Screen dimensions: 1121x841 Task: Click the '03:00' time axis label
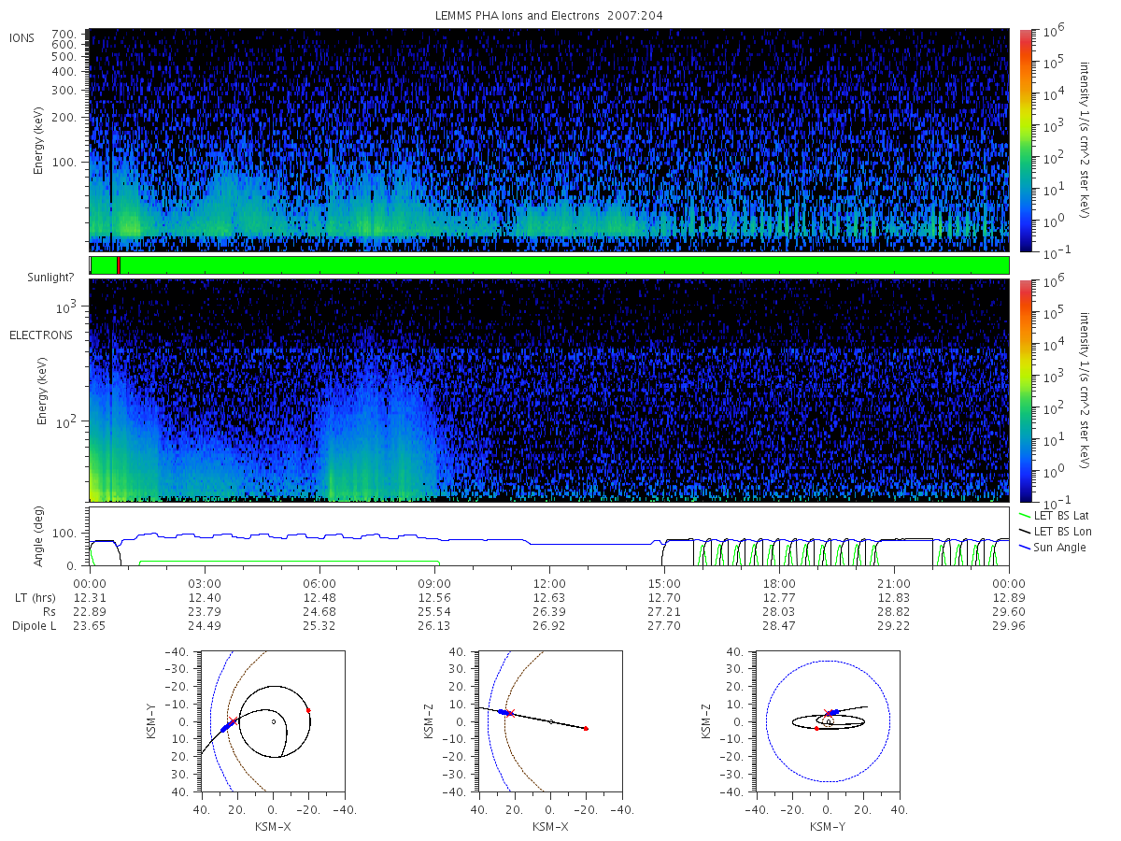205,584
